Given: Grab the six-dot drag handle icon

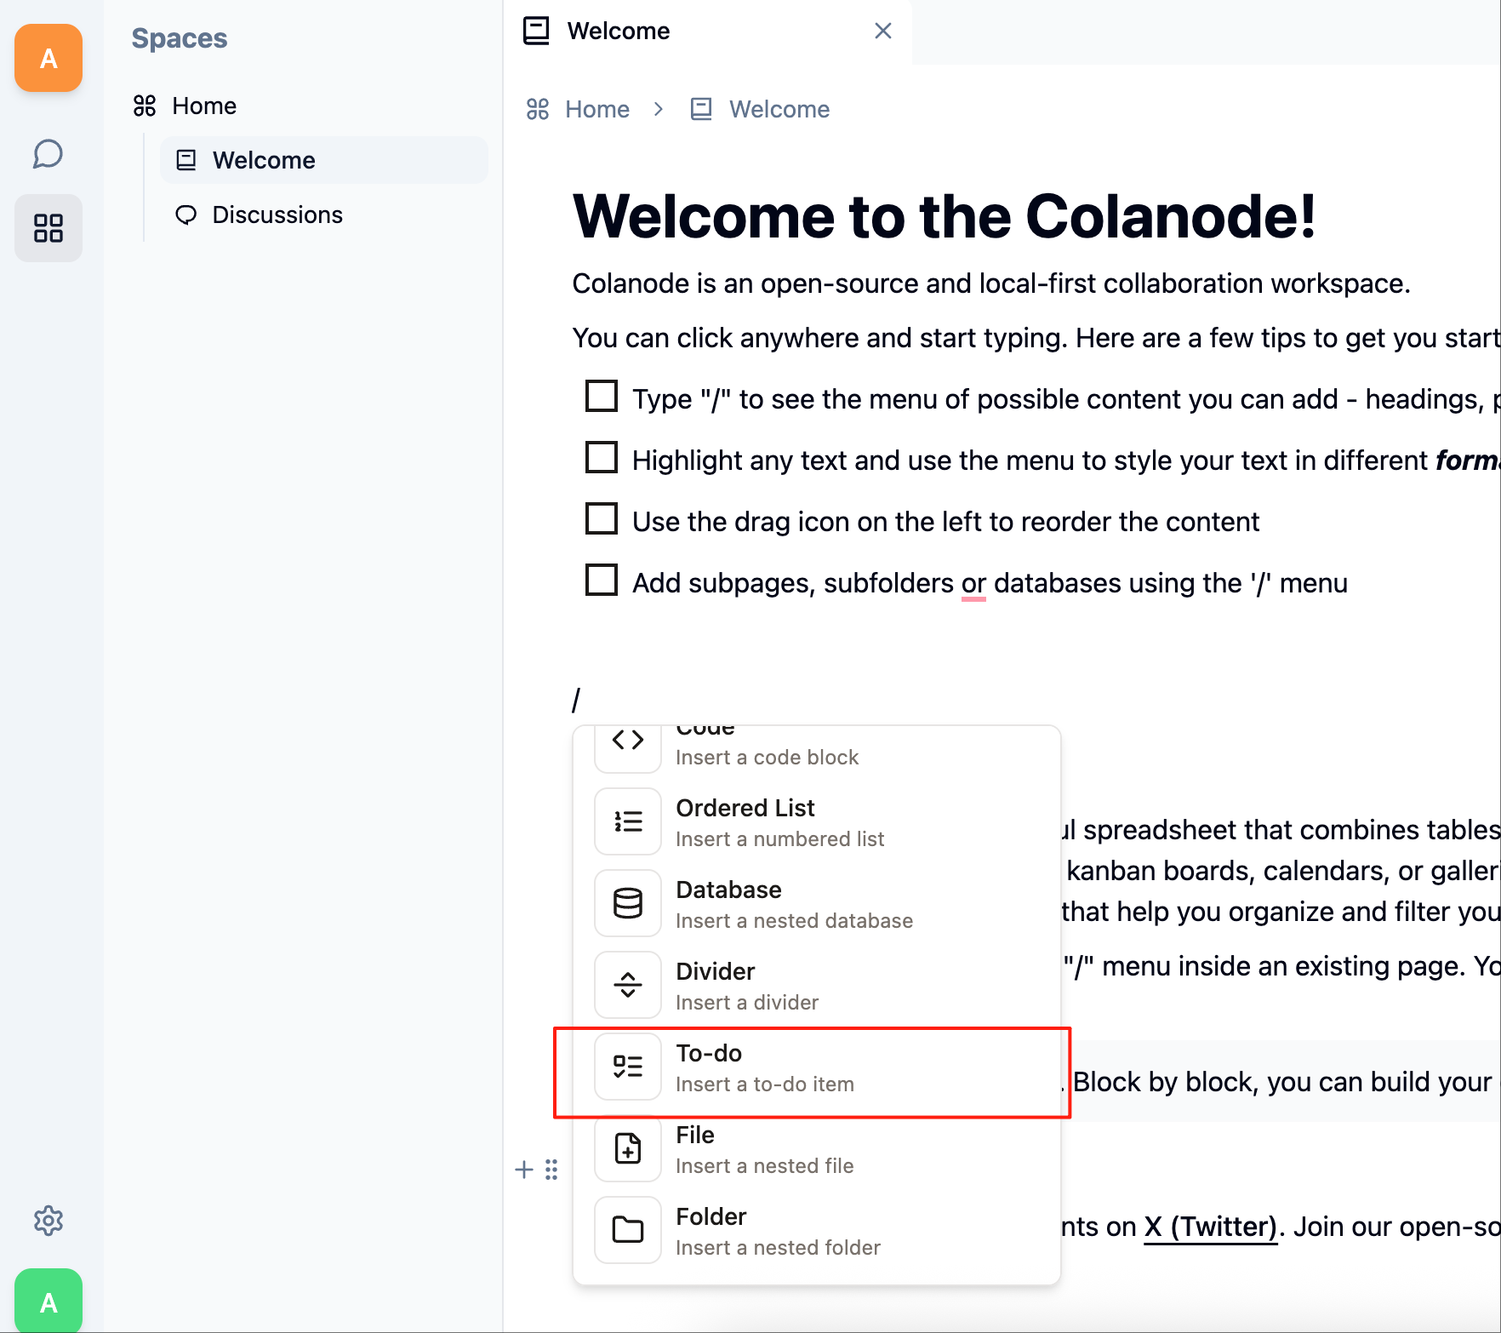Looking at the screenshot, I should [551, 1170].
